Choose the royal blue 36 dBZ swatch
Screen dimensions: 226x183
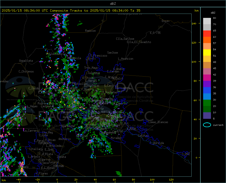click(207, 90)
